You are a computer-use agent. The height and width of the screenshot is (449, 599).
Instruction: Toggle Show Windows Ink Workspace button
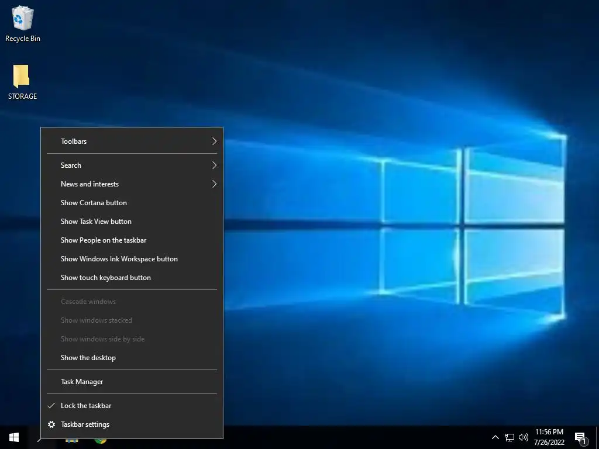132,259
